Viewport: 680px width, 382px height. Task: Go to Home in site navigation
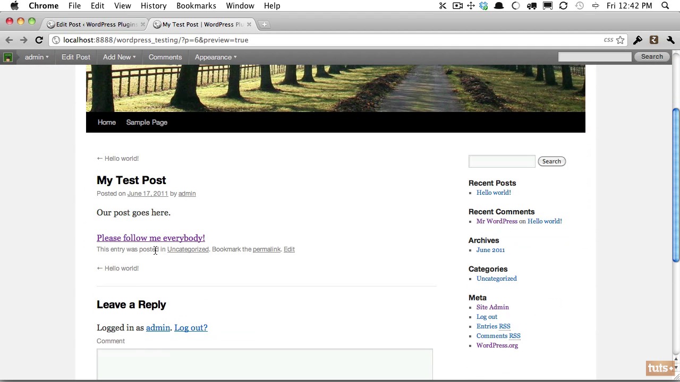click(106, 123)
